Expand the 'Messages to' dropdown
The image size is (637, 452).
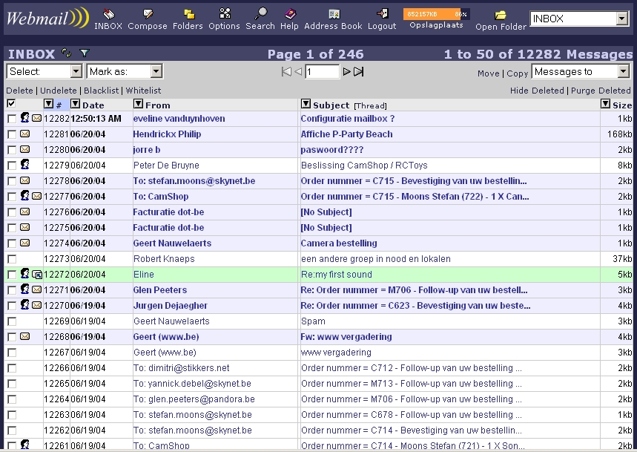pos(581,71)
